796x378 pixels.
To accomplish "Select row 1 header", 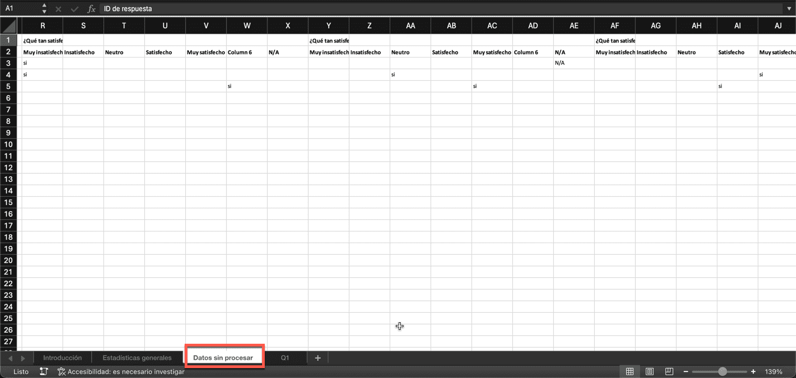I will click(x=9, y=40).
